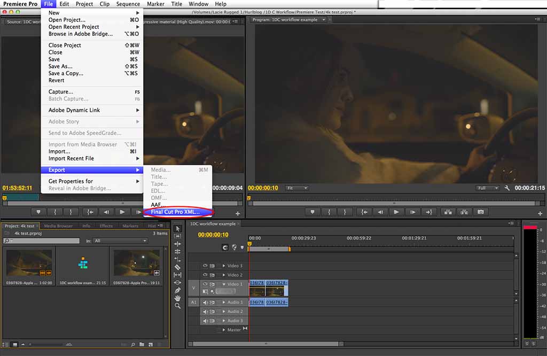Choose Final Cut Pro XML export option
Image resolution: width=547 pixels, height=356 pixels.
[175, 212]
